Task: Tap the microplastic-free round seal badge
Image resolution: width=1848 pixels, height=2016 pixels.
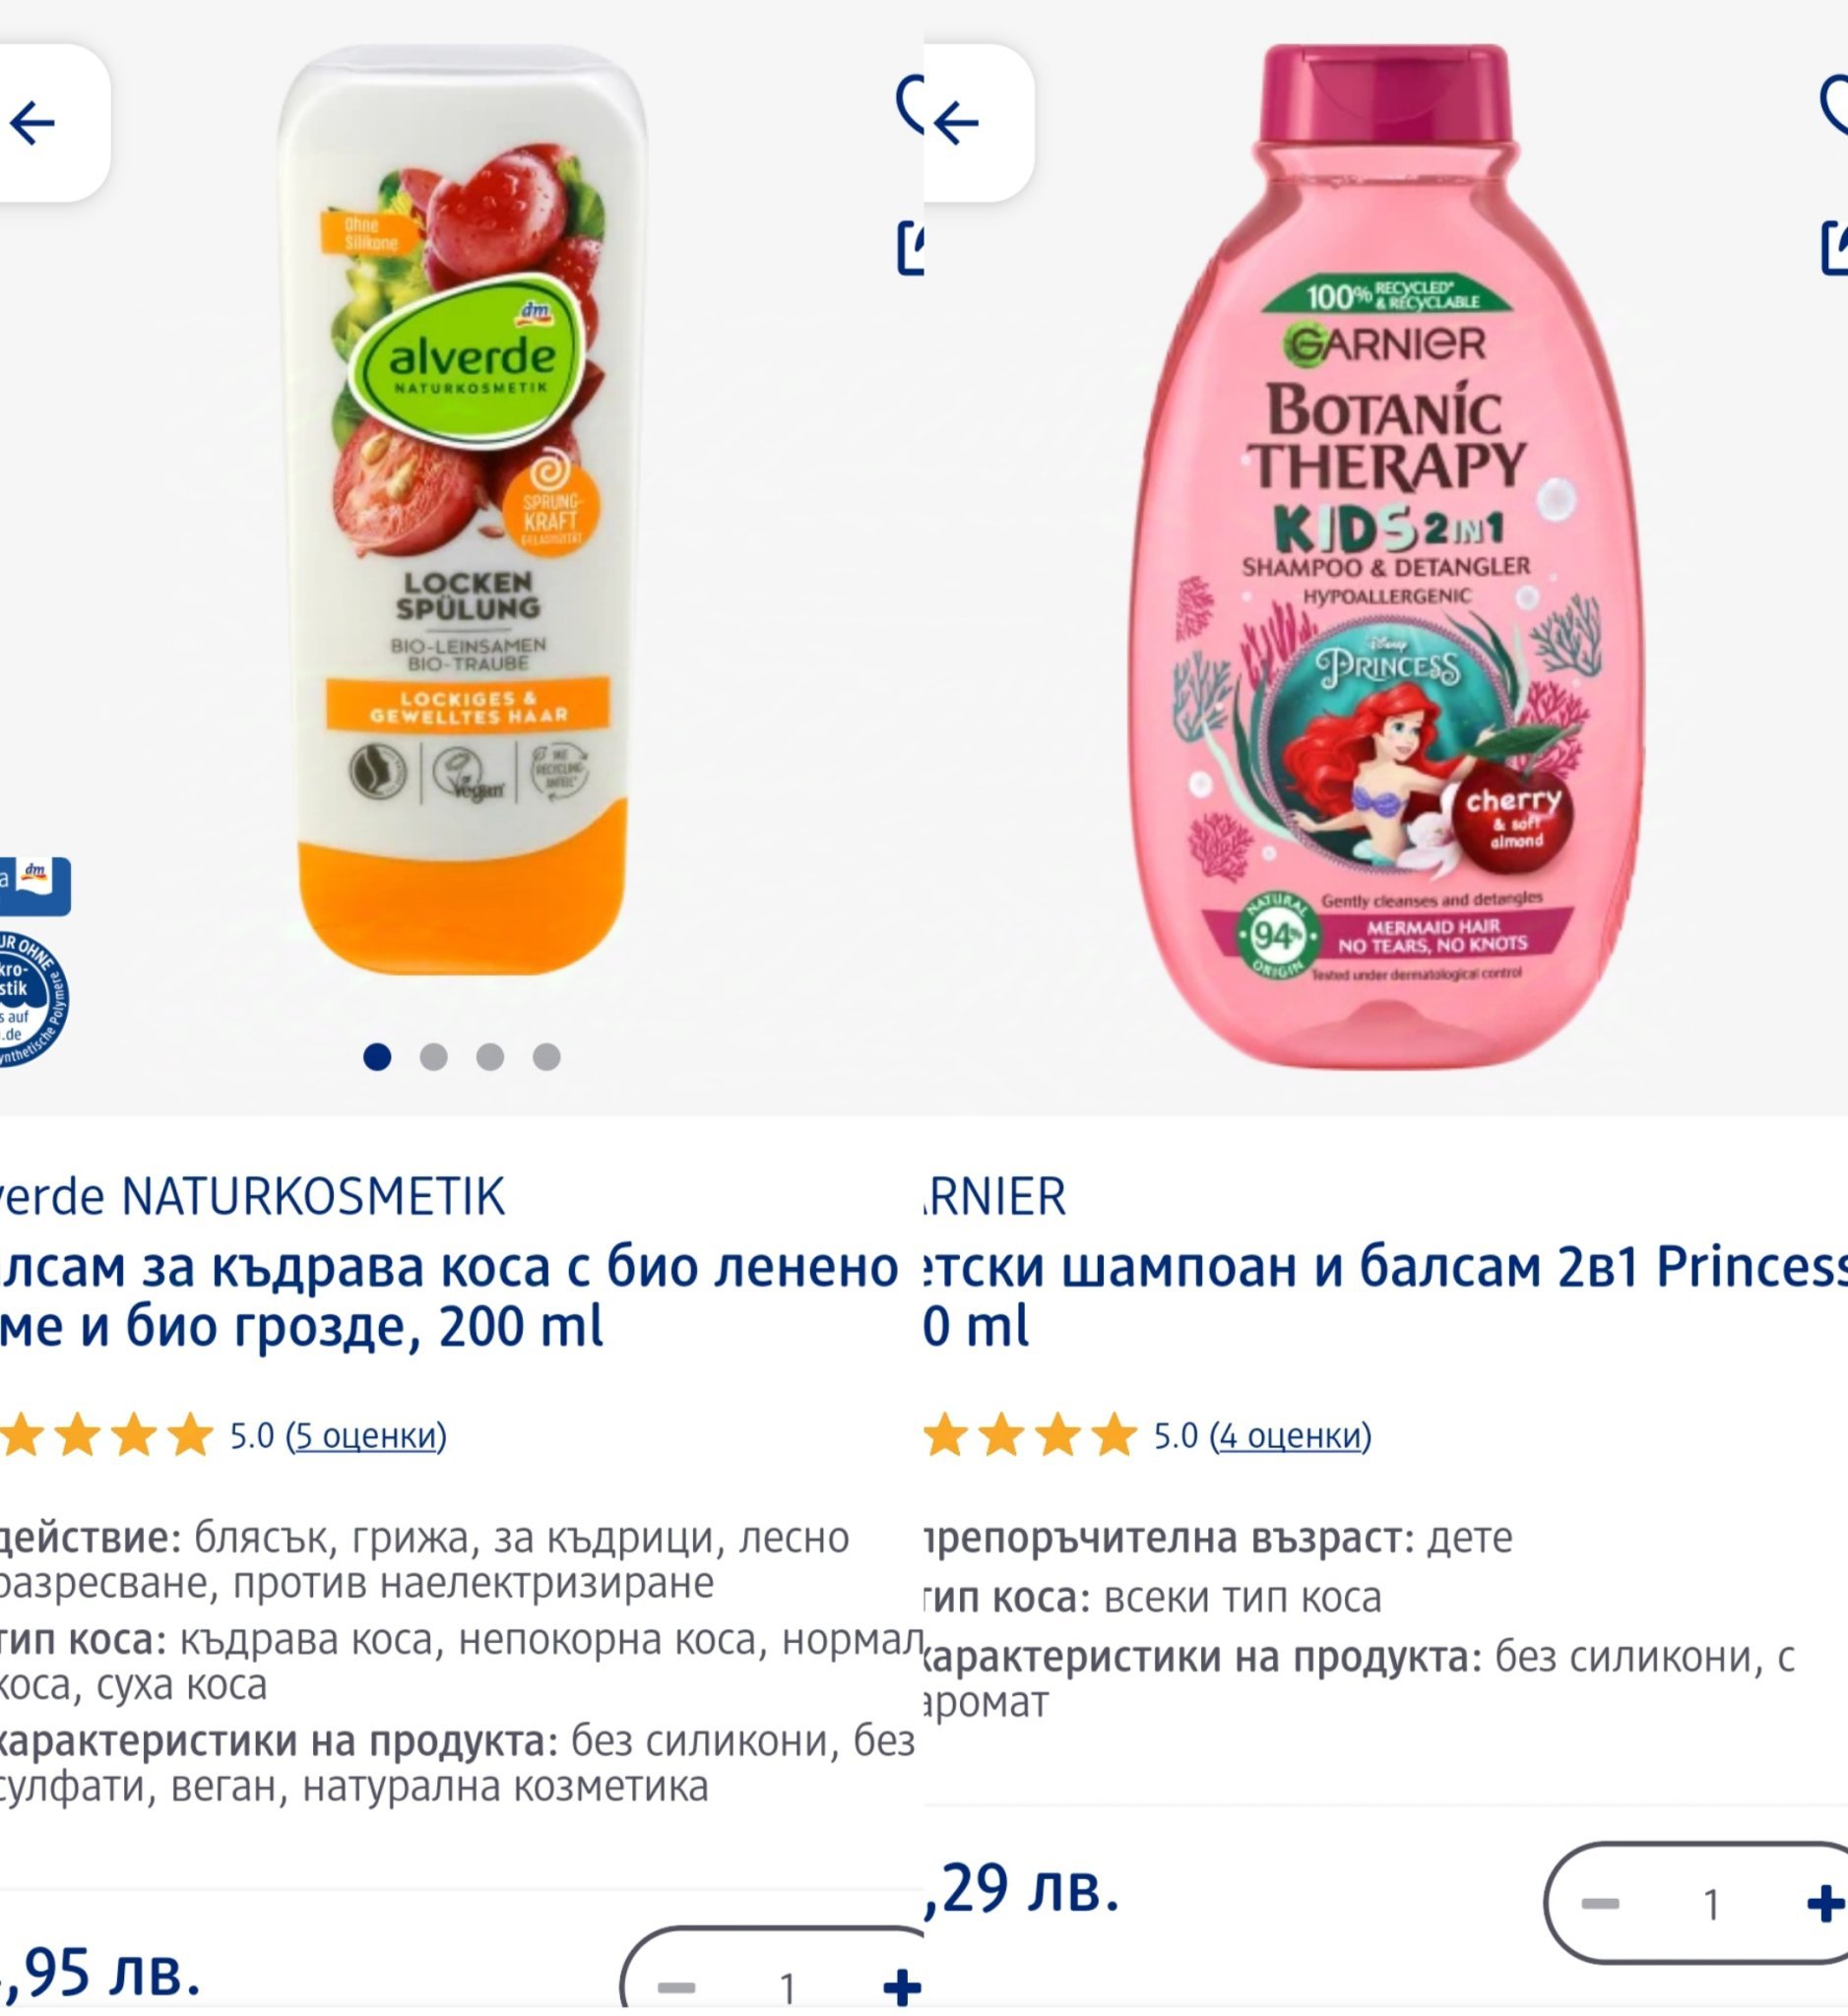Action: coord(33,1000)
